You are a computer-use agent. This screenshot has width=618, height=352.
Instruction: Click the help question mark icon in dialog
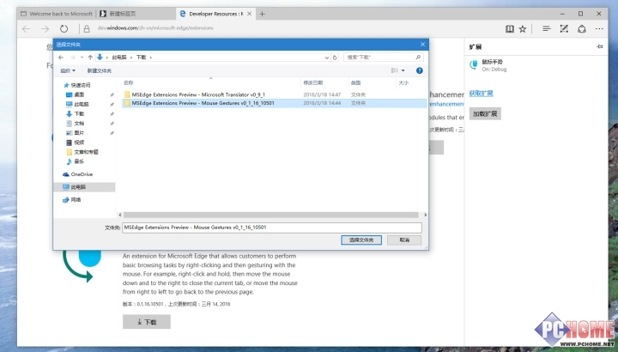tap(419, 70)
